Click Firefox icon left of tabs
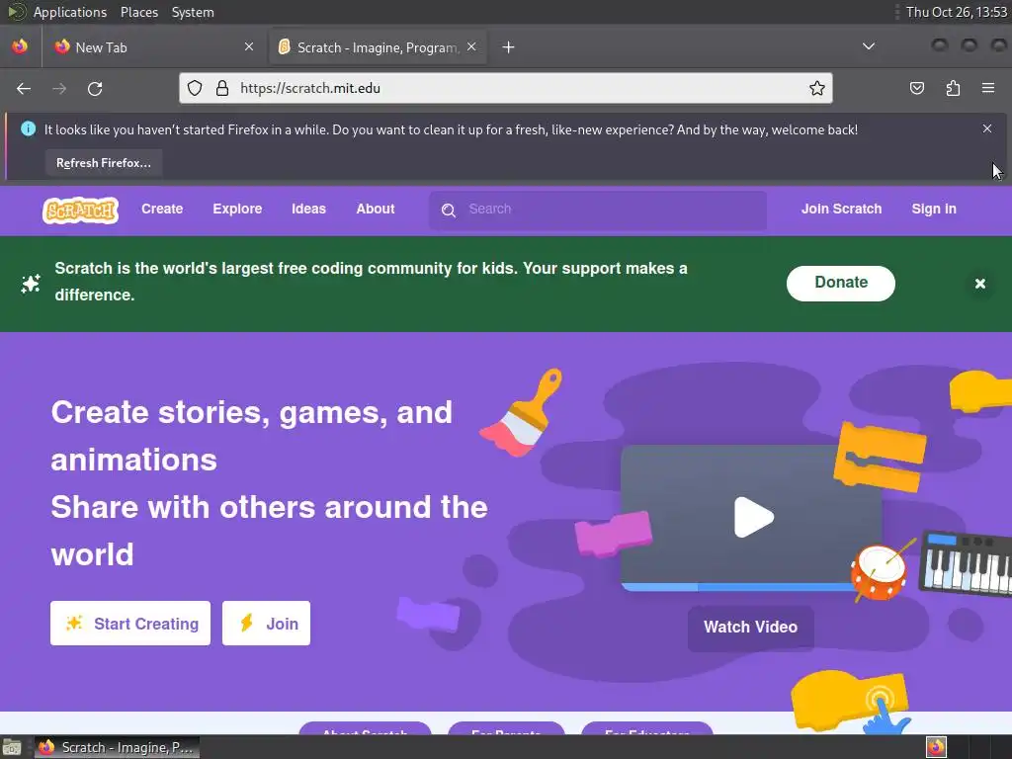Screen dimensions: 1012x759 (20, 46)
